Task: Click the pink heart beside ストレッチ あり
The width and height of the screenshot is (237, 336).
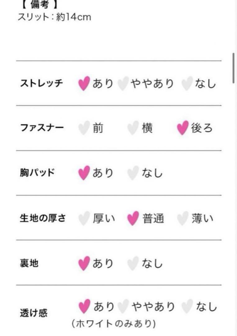Action: pyautogui.click(x=84, y=83)
